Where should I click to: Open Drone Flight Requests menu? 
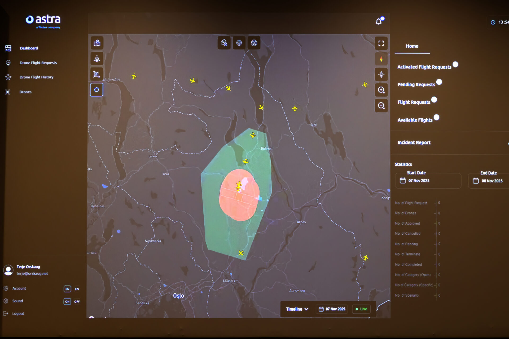pyautogui.click(x=38, y=63)
